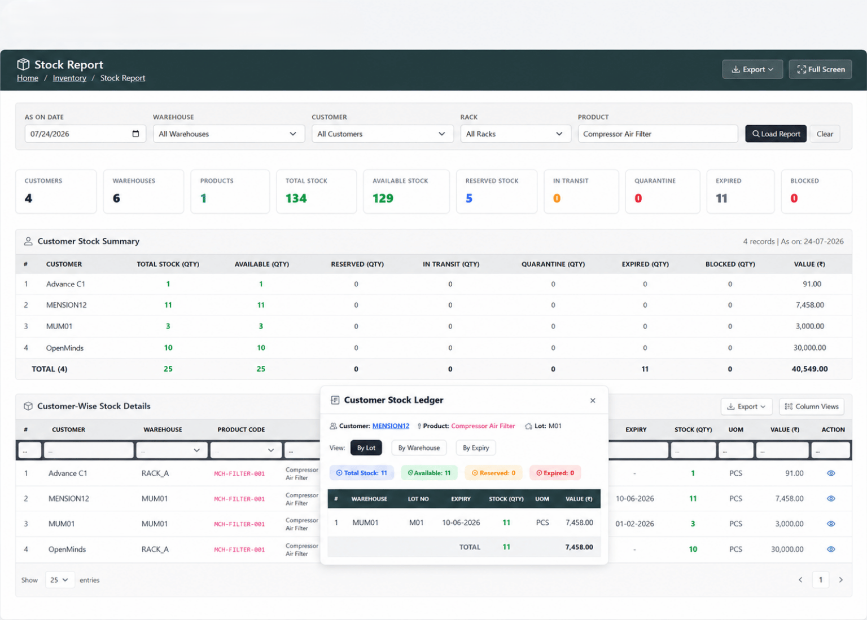View ledger for MUM01 row eye icon
Image resolution: width=867 pixels, height=620 pixels.
[x=831, y=524]
